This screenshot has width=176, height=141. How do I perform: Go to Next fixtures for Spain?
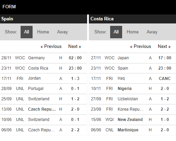(x=75, y=47)
